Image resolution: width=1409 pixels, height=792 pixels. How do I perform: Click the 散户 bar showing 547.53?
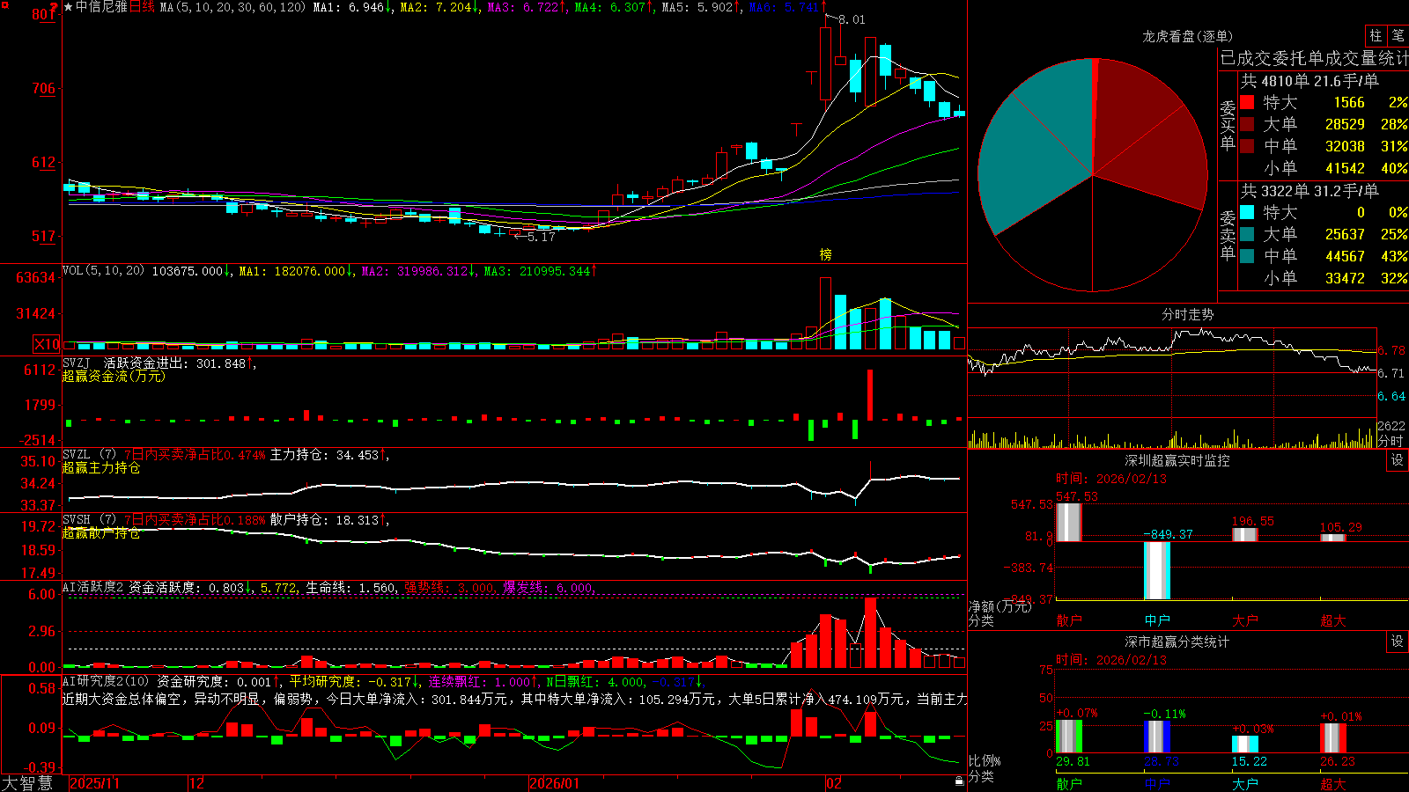tap(1069, 522)
